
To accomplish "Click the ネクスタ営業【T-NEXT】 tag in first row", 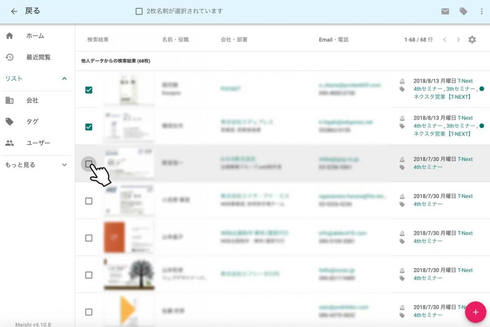I will (x=442, y=97).
